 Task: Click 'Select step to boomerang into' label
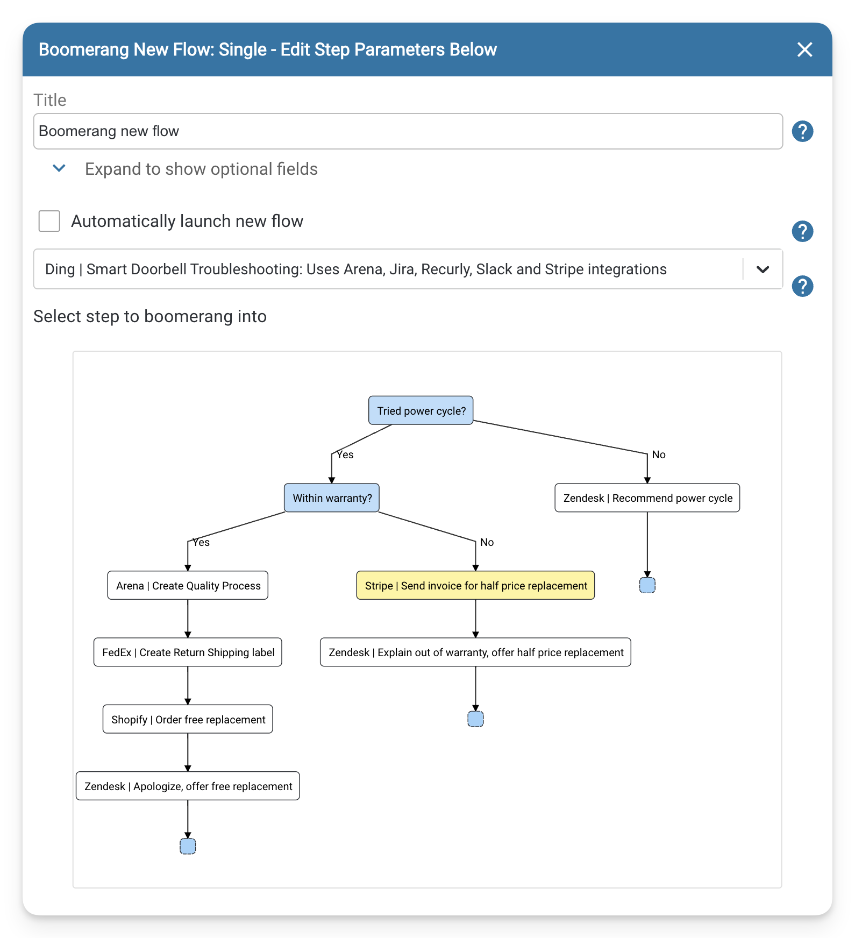[150, 316]
